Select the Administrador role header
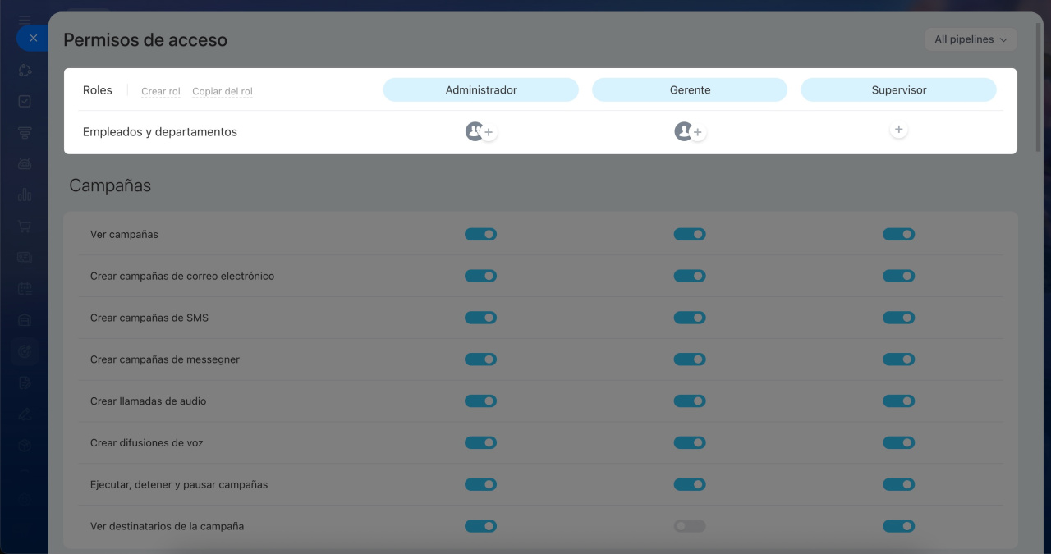Viewport: 1051px width, 554px height. [x=481, y=90]
